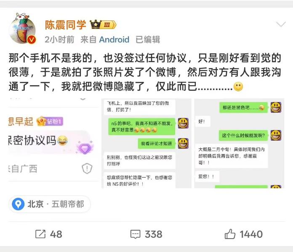Viewport: 293px width, 252px height.
Task: Open the Android source link
Action: 114,39
